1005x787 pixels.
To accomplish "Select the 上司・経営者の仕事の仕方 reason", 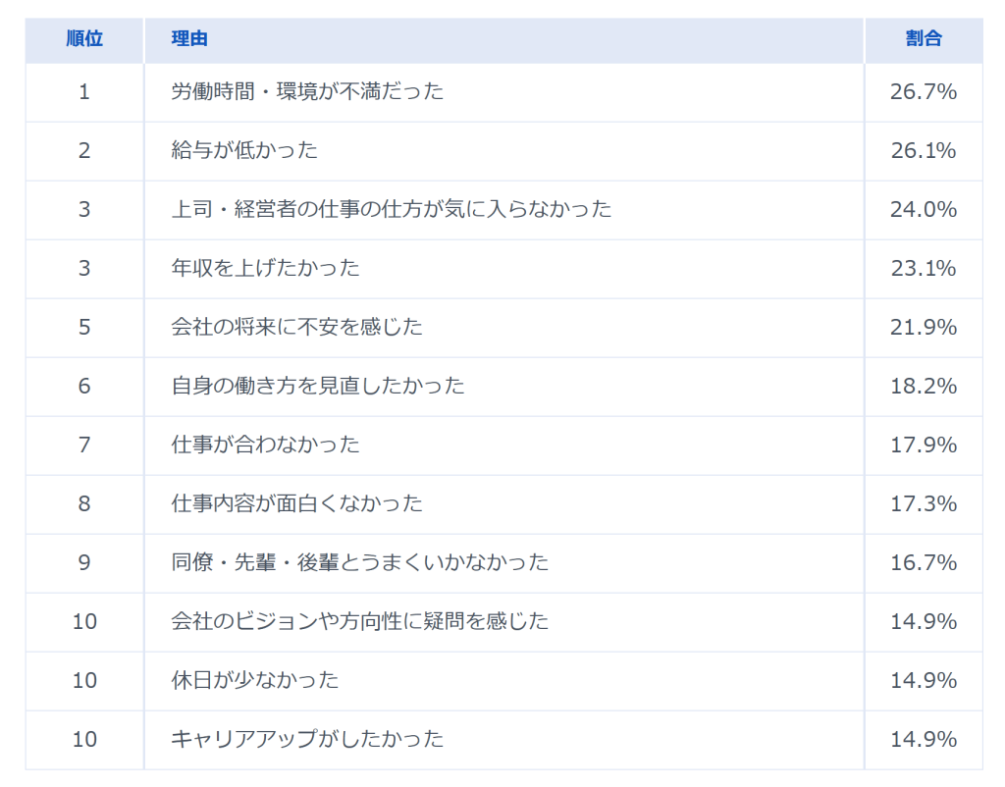I will coord(391,210).
